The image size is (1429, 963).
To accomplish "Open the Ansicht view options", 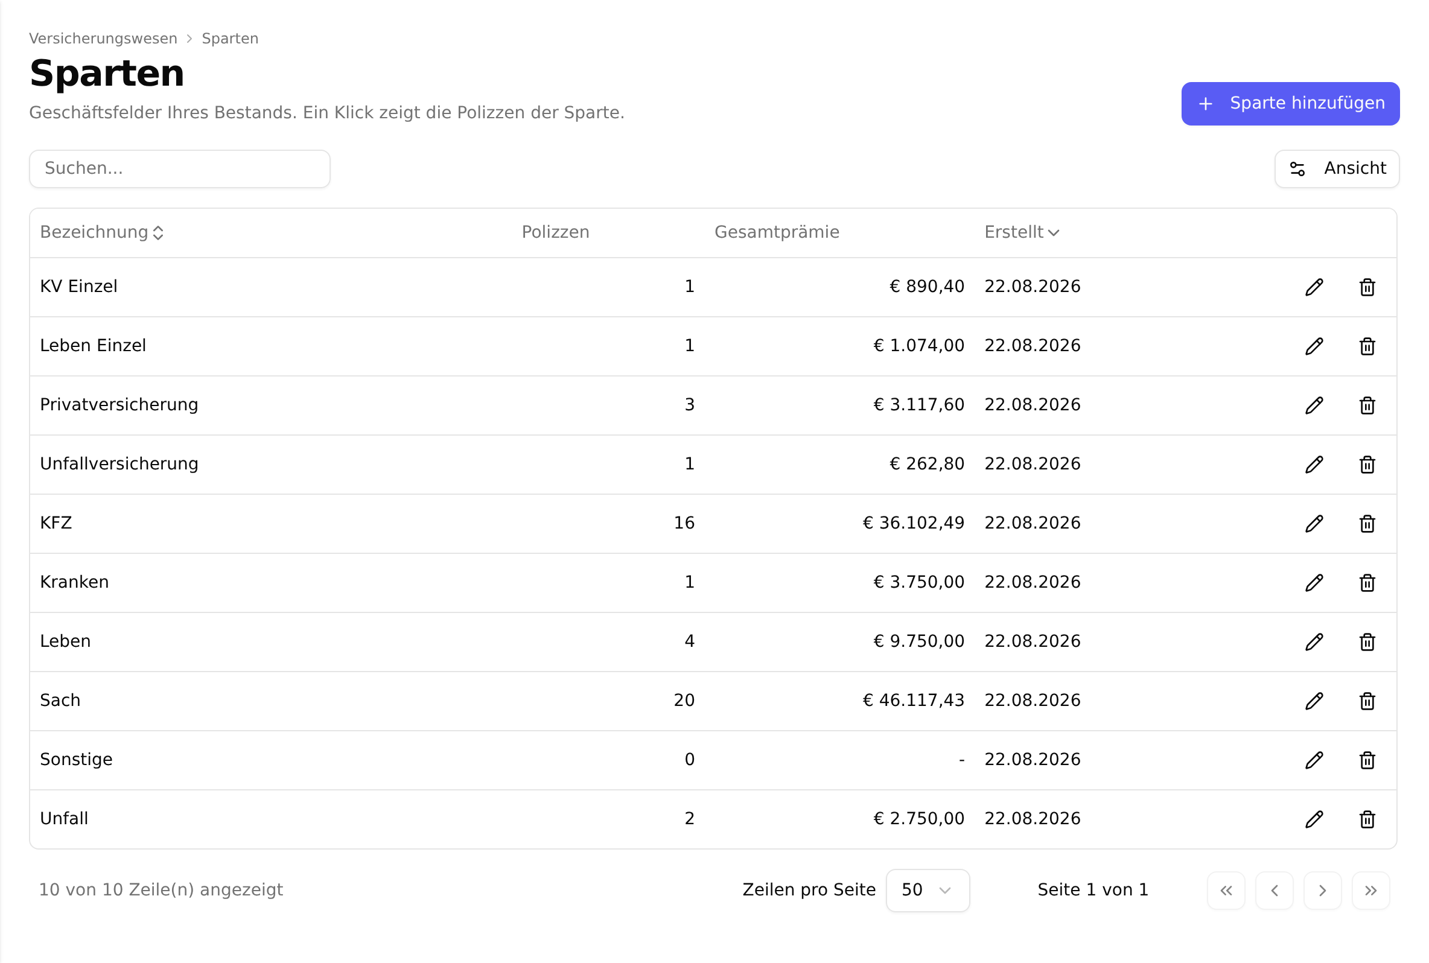I will (1336, 168).
